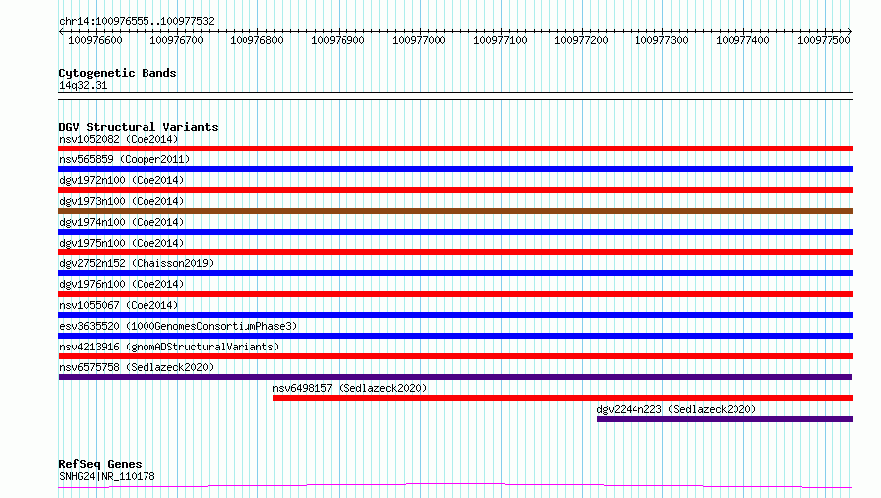This screenshot has height=498, width=881.
Task: Click the nsv1052082 (Coe2014) variant label
Action: point(119,139)
